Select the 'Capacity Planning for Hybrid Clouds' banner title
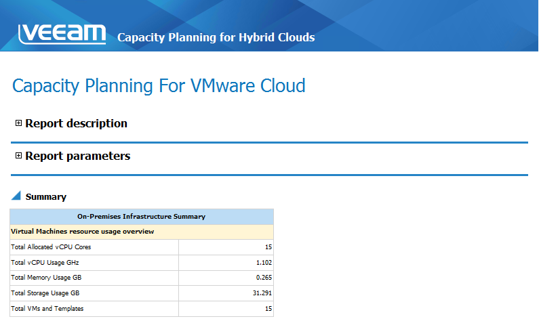 pyautogui.click(x=216, y=37)
